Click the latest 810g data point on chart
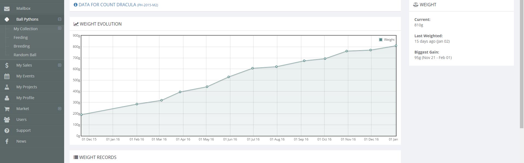The width and height of the screenshot is (524, 163). click(x=396, y=46)
